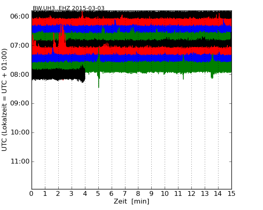Click the plot title BW.UH3..EHZ 2015-03-03
This screenshot has width=263, height=210.
68,8
